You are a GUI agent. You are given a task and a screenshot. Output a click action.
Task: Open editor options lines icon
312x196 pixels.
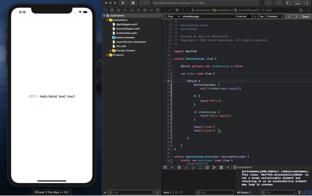(301, 10)
